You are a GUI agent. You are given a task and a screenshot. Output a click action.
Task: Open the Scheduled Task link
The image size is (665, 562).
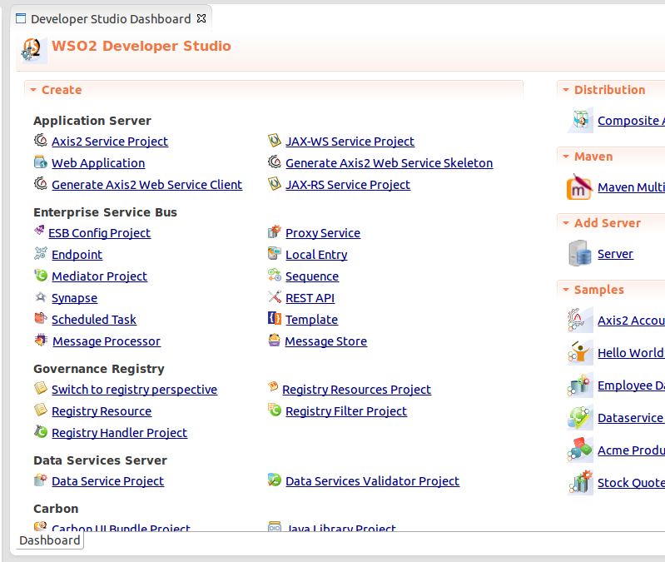coord(94,320)
